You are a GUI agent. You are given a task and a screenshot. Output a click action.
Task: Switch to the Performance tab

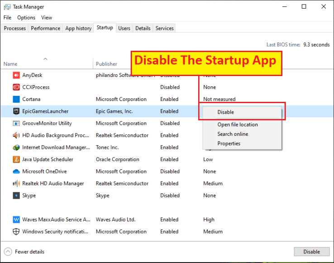[x=45, y=29]
